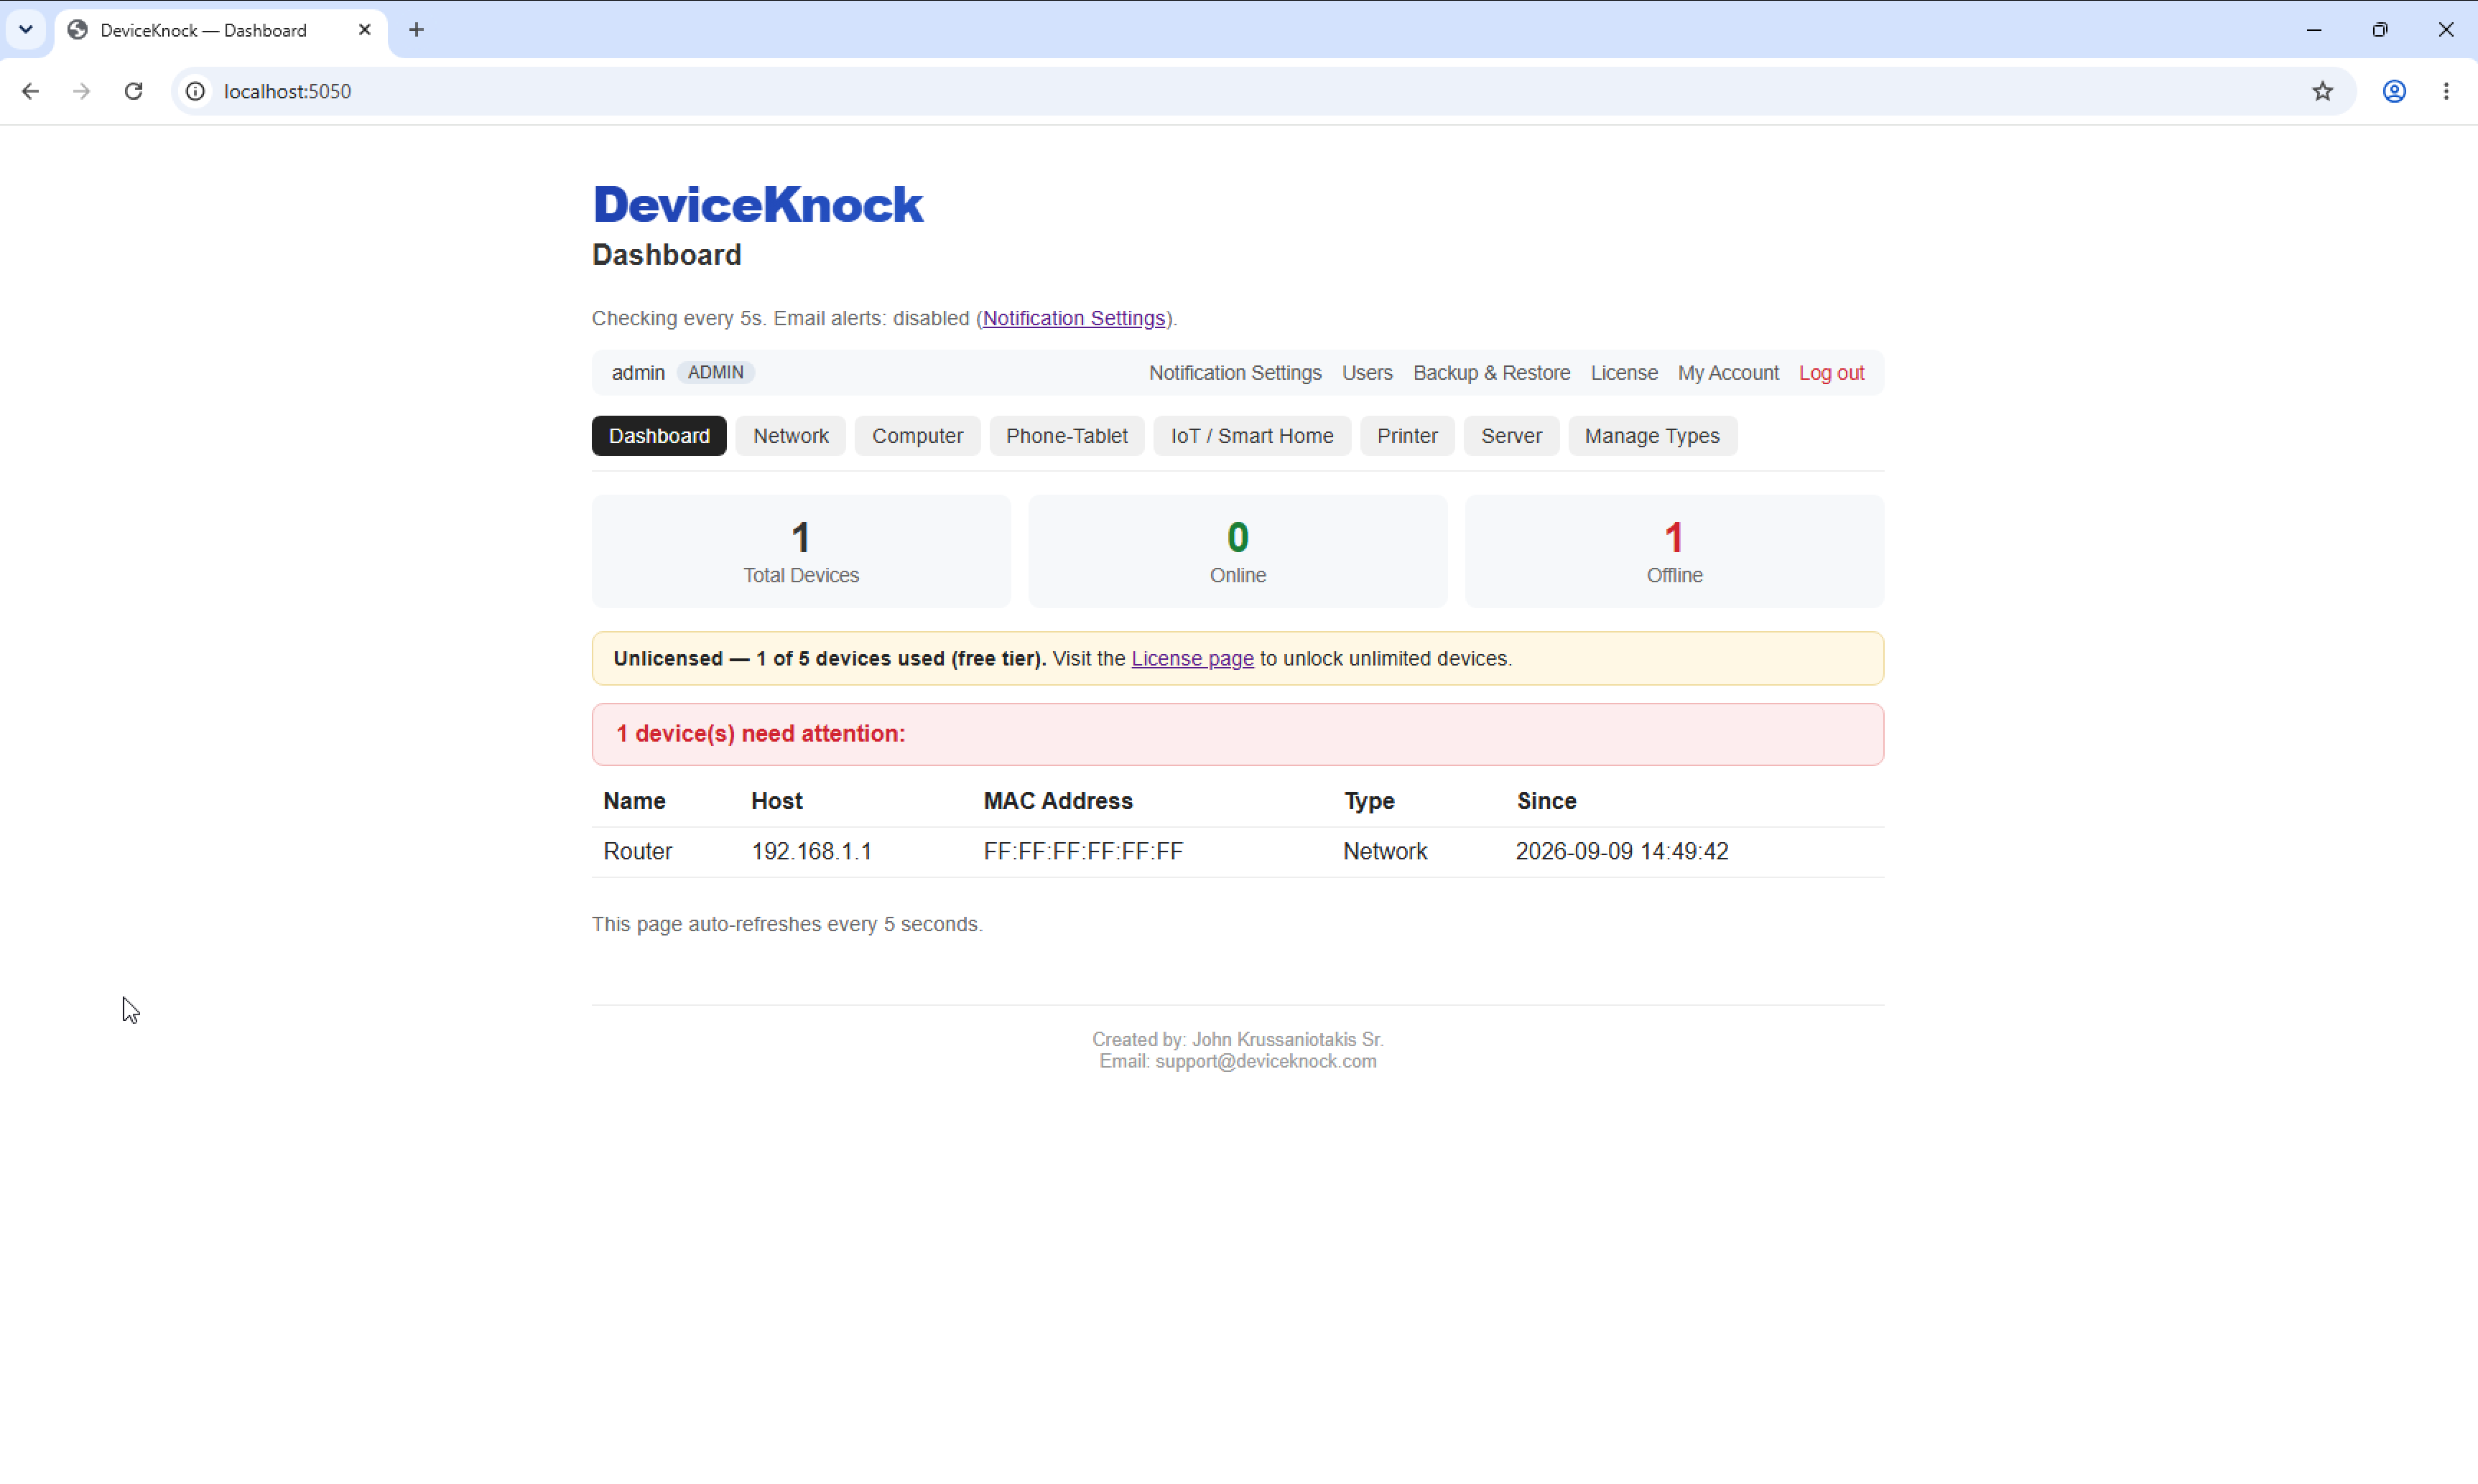Bookmark this page with the star icon
This screenshot has width=2478, height=1484.
pos(2322,91)
